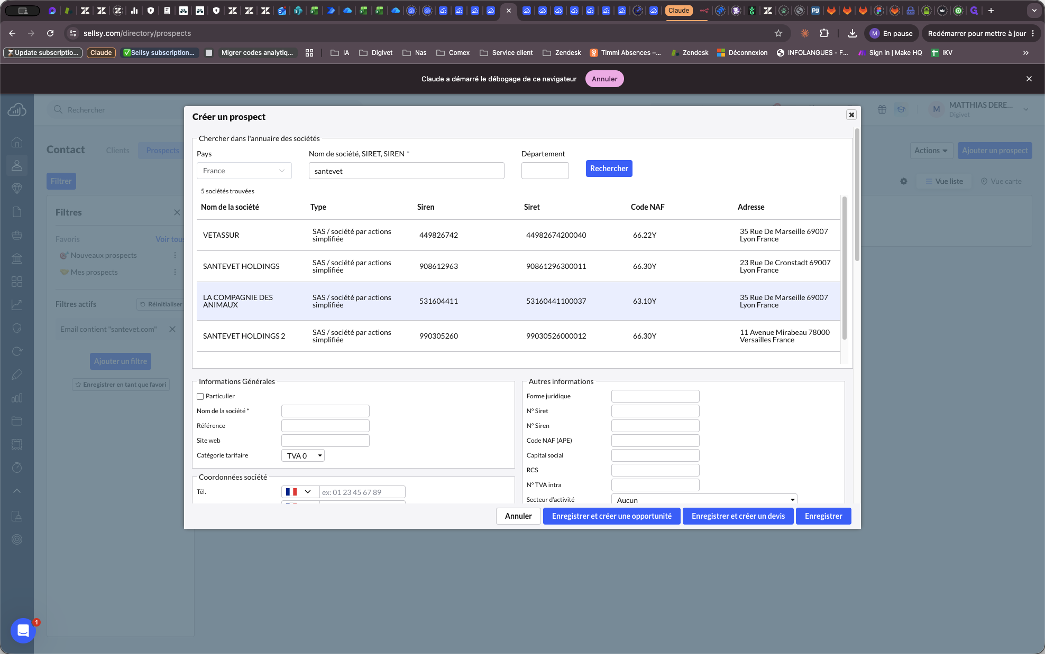Image resolution: width=1045 pixels, height=654 pixels.
Task: Click the browser reload icon
Action: [50, 33]
